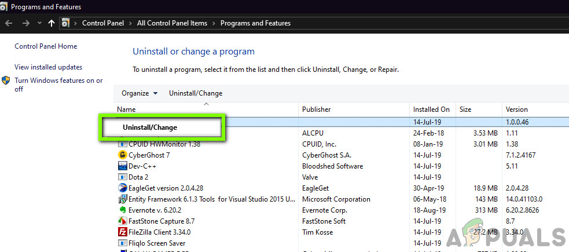Click Uninstall/Change in the toolbar
The width and height of the screenshot is (569, 252).
click(x=196, y=93)
